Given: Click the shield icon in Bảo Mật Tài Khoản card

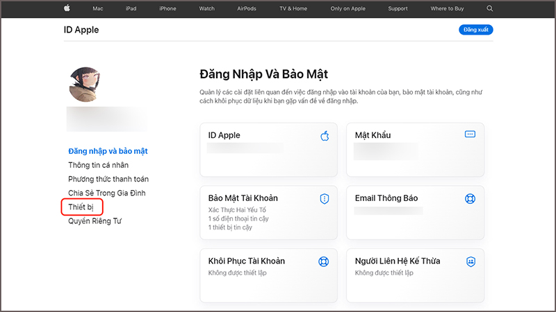Looking at the screenshot, I should (x=325, y=199).
